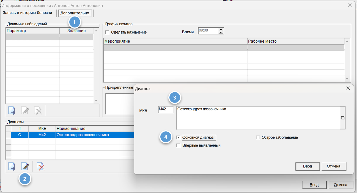Open the Запись в историю болезни tab
This screenshot has height=193, width=357.
pyautogui.click(x=27, y=13)
